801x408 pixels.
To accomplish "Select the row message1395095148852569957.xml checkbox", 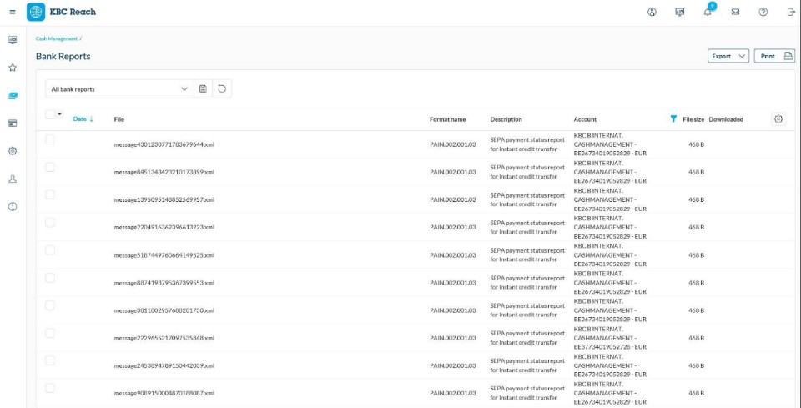I will click(50, 194).
